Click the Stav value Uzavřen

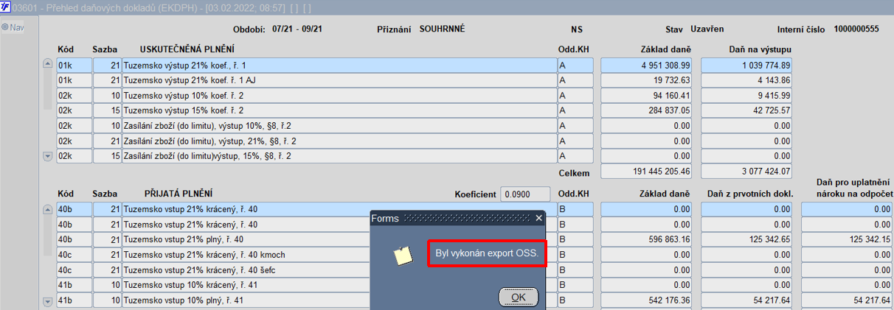707,29
